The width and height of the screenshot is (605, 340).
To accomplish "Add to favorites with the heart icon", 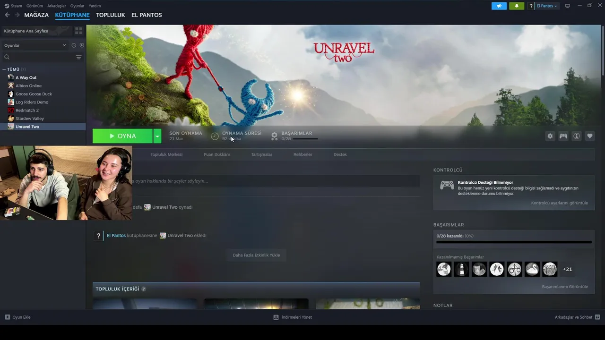I will (590, 136).
